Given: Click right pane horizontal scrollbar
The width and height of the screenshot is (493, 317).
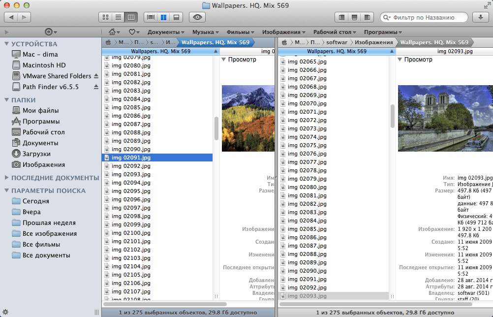Looking at the screenshot, I should tap(376, 304).
